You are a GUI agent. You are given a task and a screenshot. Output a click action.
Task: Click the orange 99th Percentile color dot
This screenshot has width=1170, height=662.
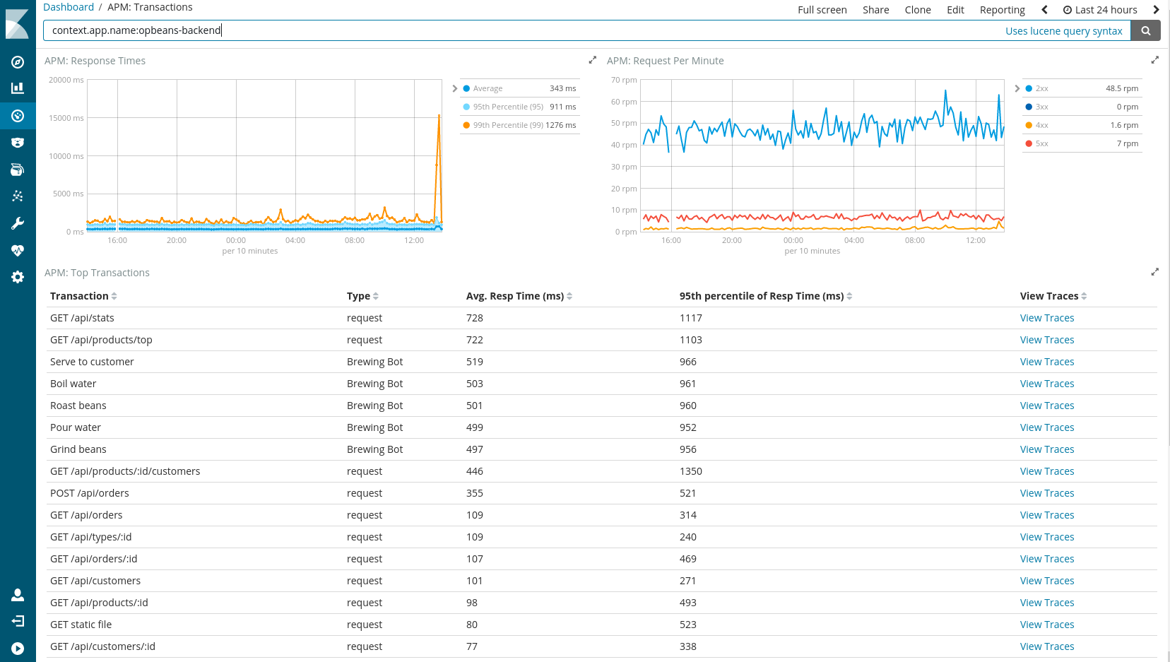466,124
